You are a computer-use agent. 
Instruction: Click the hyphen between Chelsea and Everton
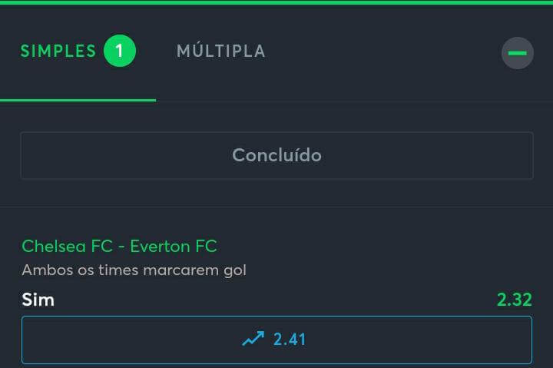121,247
